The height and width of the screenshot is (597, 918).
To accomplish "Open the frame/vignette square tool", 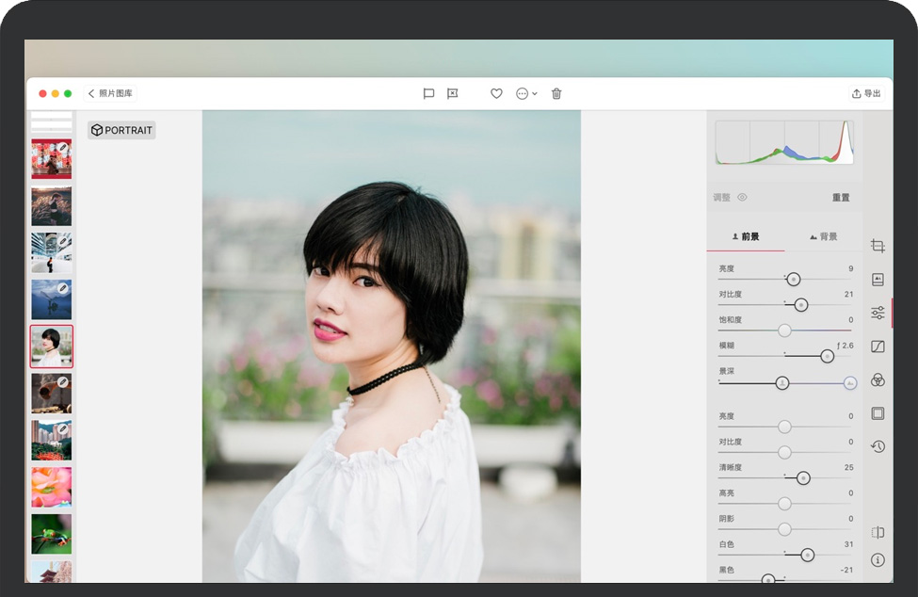I will pyautogui.click(x=878, y=413).
